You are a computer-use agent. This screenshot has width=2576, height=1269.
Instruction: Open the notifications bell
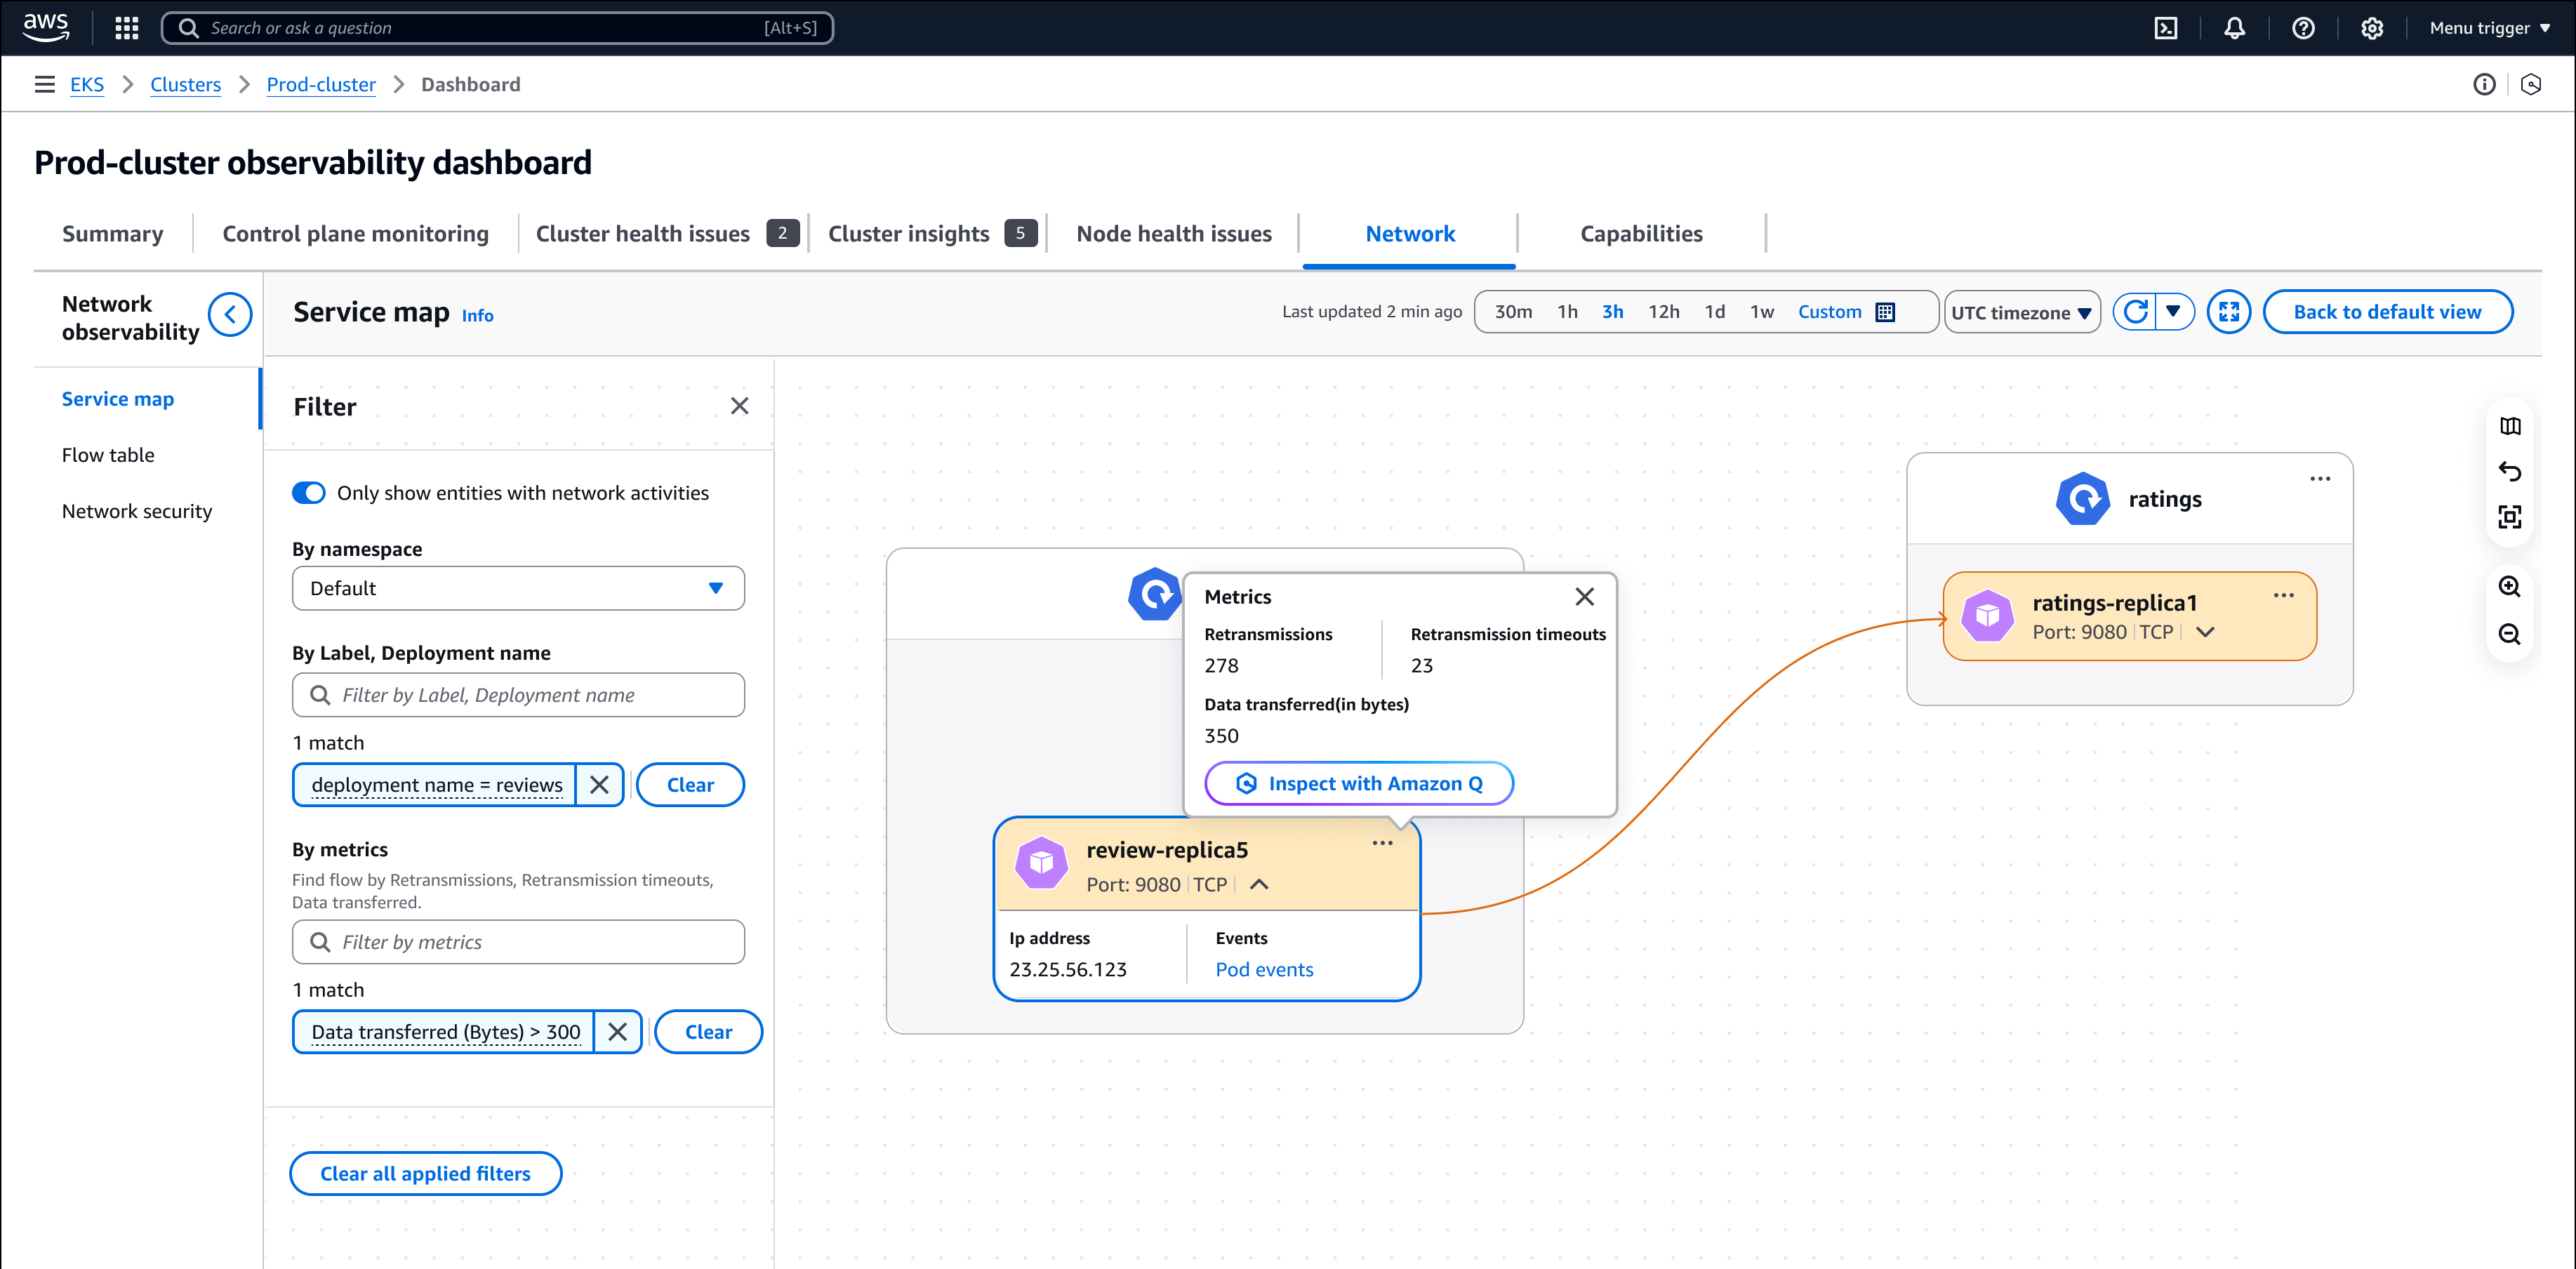tap(2234, 28)
